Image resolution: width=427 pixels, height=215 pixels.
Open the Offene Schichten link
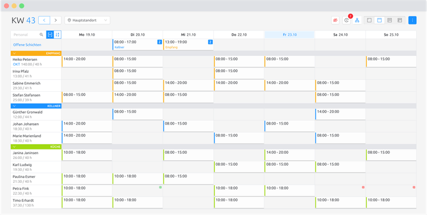coord(27,45)
